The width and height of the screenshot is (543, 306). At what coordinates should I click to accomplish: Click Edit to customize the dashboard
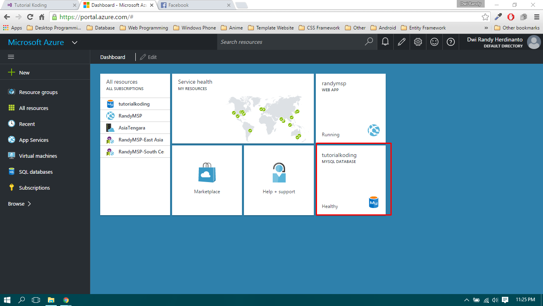(148, 57)
